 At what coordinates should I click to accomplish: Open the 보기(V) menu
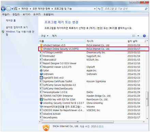[27, 14]
